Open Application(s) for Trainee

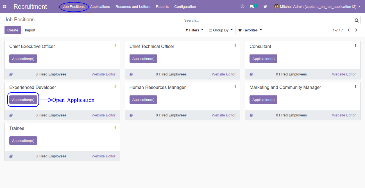23,141
